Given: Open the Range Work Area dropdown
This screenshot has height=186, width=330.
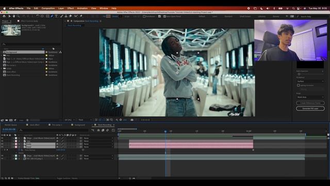Looking at the screenshot, I should pyautogui.click(x=310, y=97).
